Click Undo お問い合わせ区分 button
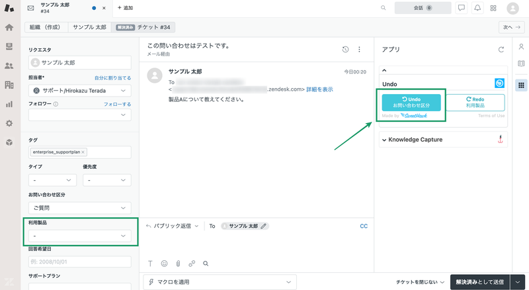The image size is (529, 290). pyautogui.click(x=411, y=103)
